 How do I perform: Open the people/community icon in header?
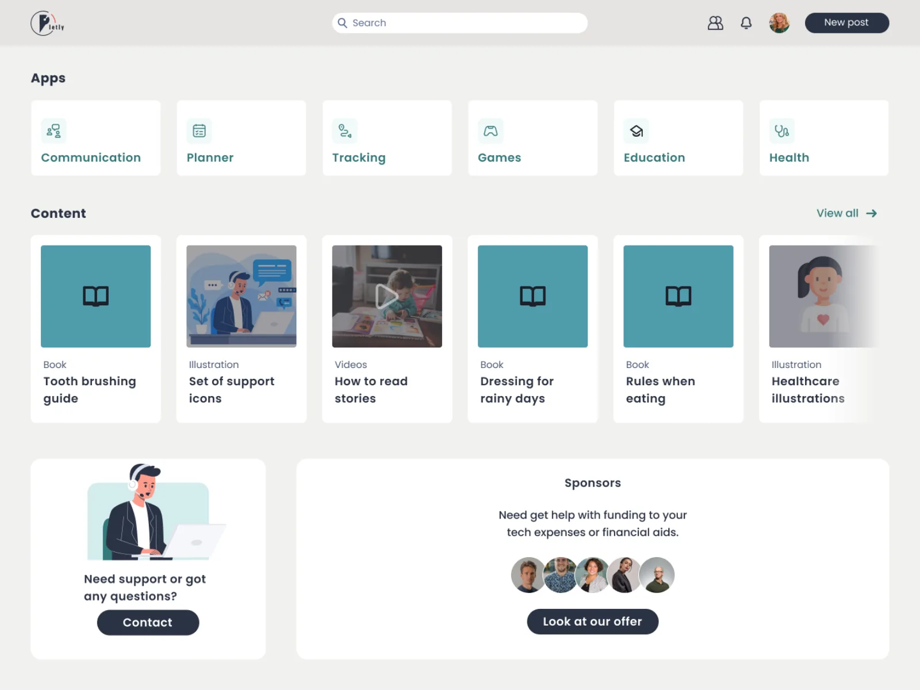[x=715, y=23]
